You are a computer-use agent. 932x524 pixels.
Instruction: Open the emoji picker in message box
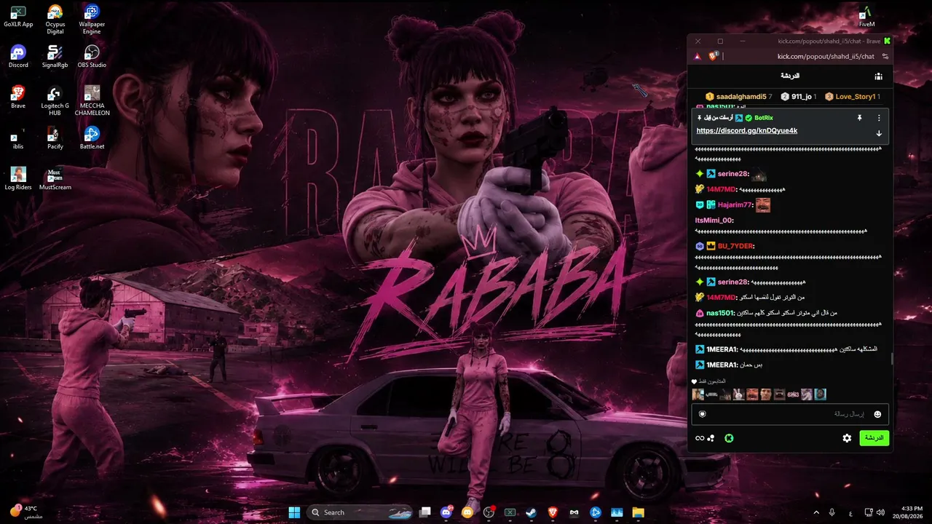click(877, 414)
